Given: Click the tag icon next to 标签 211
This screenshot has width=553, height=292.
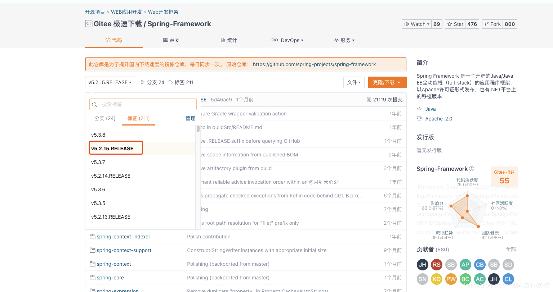Looking at the screenshot, I should pyautogui.click(x=171, y=82).
